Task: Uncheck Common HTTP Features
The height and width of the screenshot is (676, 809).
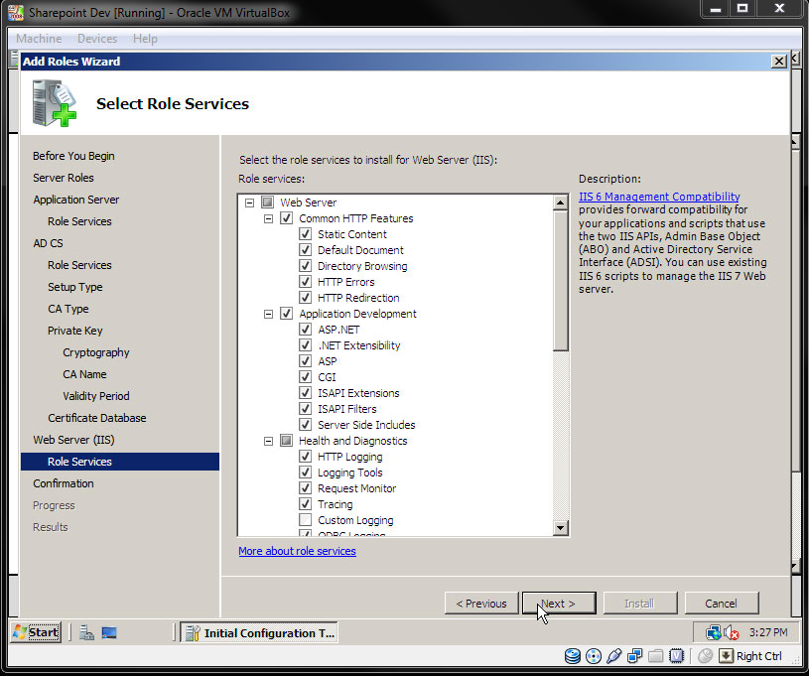Action: (286, 218)
